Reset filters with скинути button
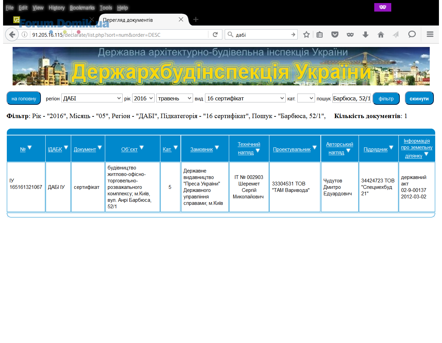 419,98
